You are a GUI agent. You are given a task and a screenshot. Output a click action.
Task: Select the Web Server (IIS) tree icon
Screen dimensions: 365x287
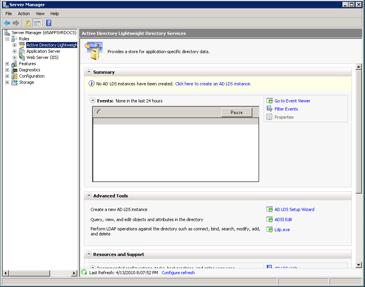pos(22,57)
